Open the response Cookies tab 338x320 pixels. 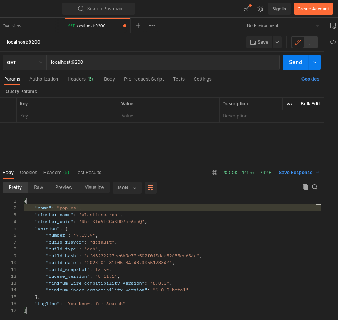pyautogui.click(x=29, y=173)
